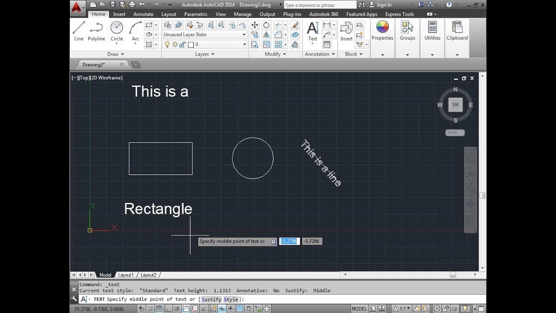556x313 pixels.
Task: Toggle Snap Mode in status bar
Action: 150,309
